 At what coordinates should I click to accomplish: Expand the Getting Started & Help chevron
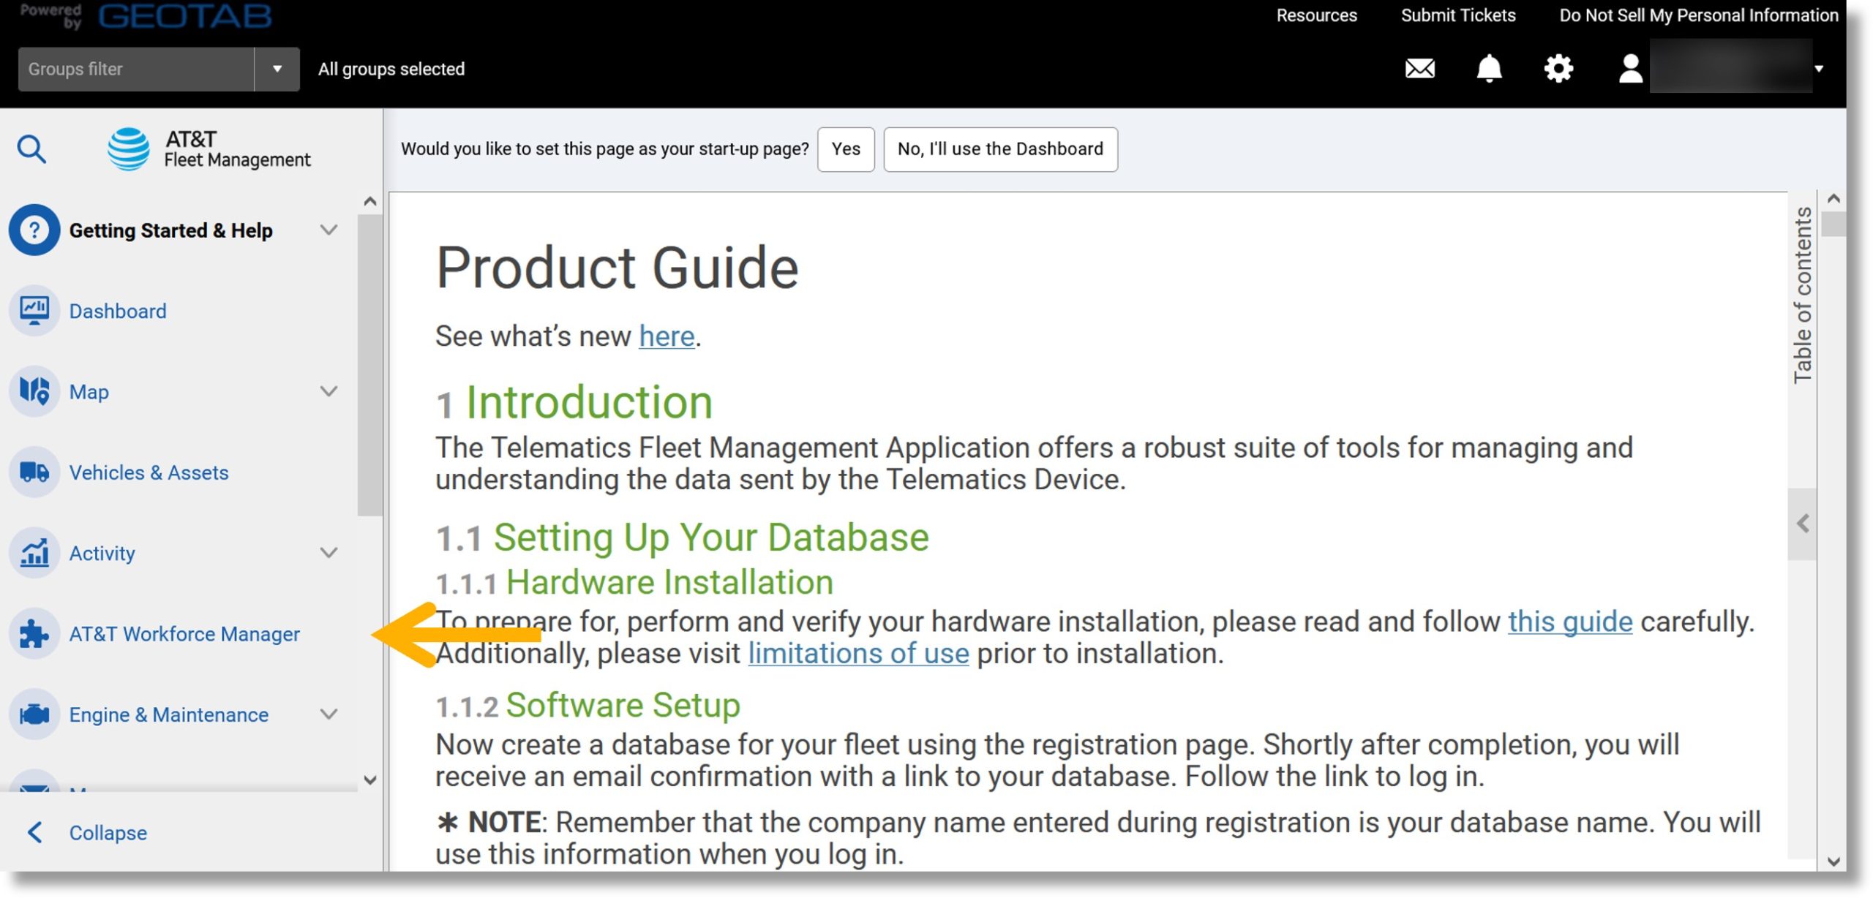tap(329, 230)
